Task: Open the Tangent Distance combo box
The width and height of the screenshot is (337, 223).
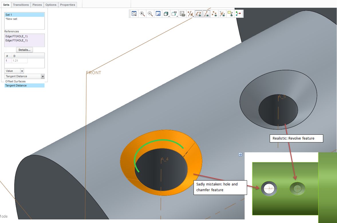Action: [x=24, y=77]
